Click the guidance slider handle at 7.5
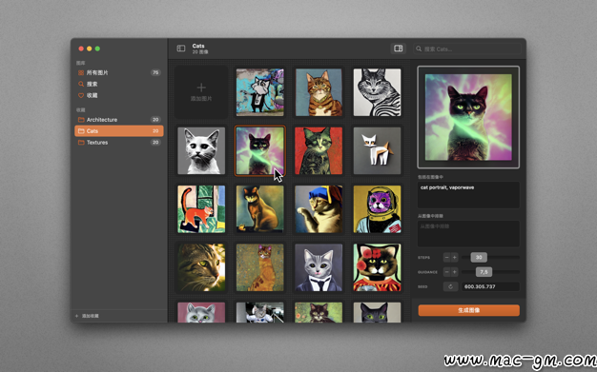This screenshot has width=597, height=372. (x=484, y=272)
